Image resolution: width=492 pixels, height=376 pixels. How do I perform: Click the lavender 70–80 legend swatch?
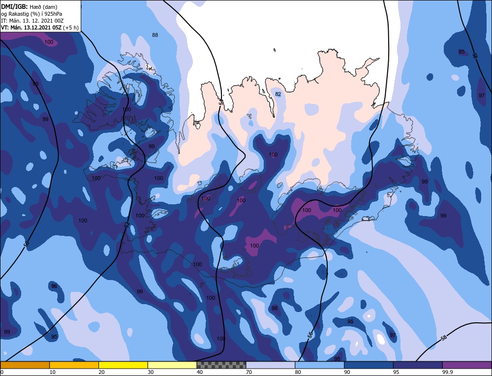click(271, 365)
